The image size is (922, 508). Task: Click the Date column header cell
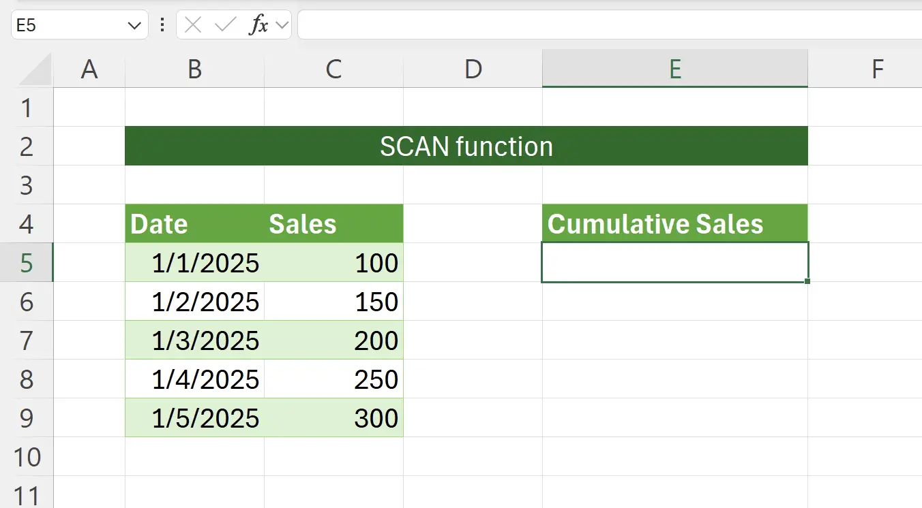tap(194, 223)
